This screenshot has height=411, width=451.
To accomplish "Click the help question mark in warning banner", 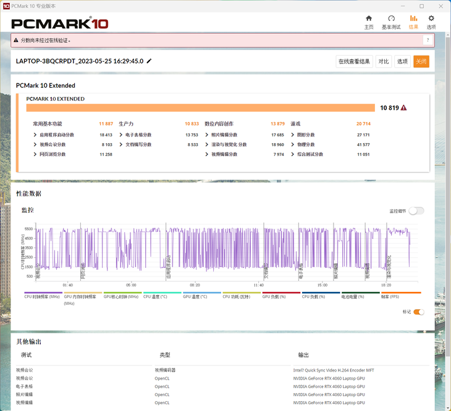I will tap(428, 40).
